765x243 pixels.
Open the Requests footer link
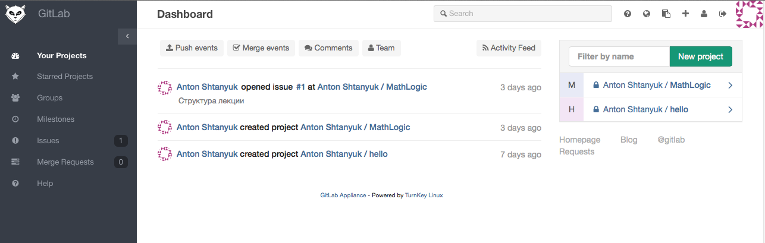(x=577, y=152)
